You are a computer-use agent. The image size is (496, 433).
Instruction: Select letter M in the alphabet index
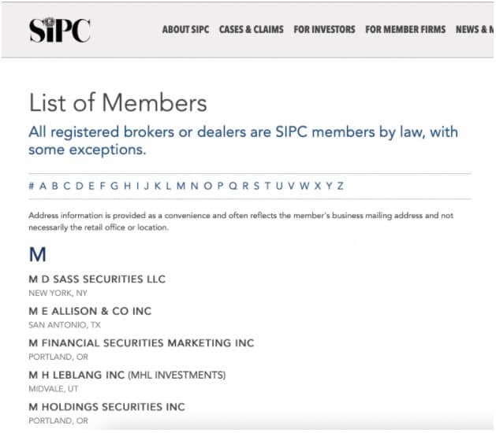[x=181, y=186]
